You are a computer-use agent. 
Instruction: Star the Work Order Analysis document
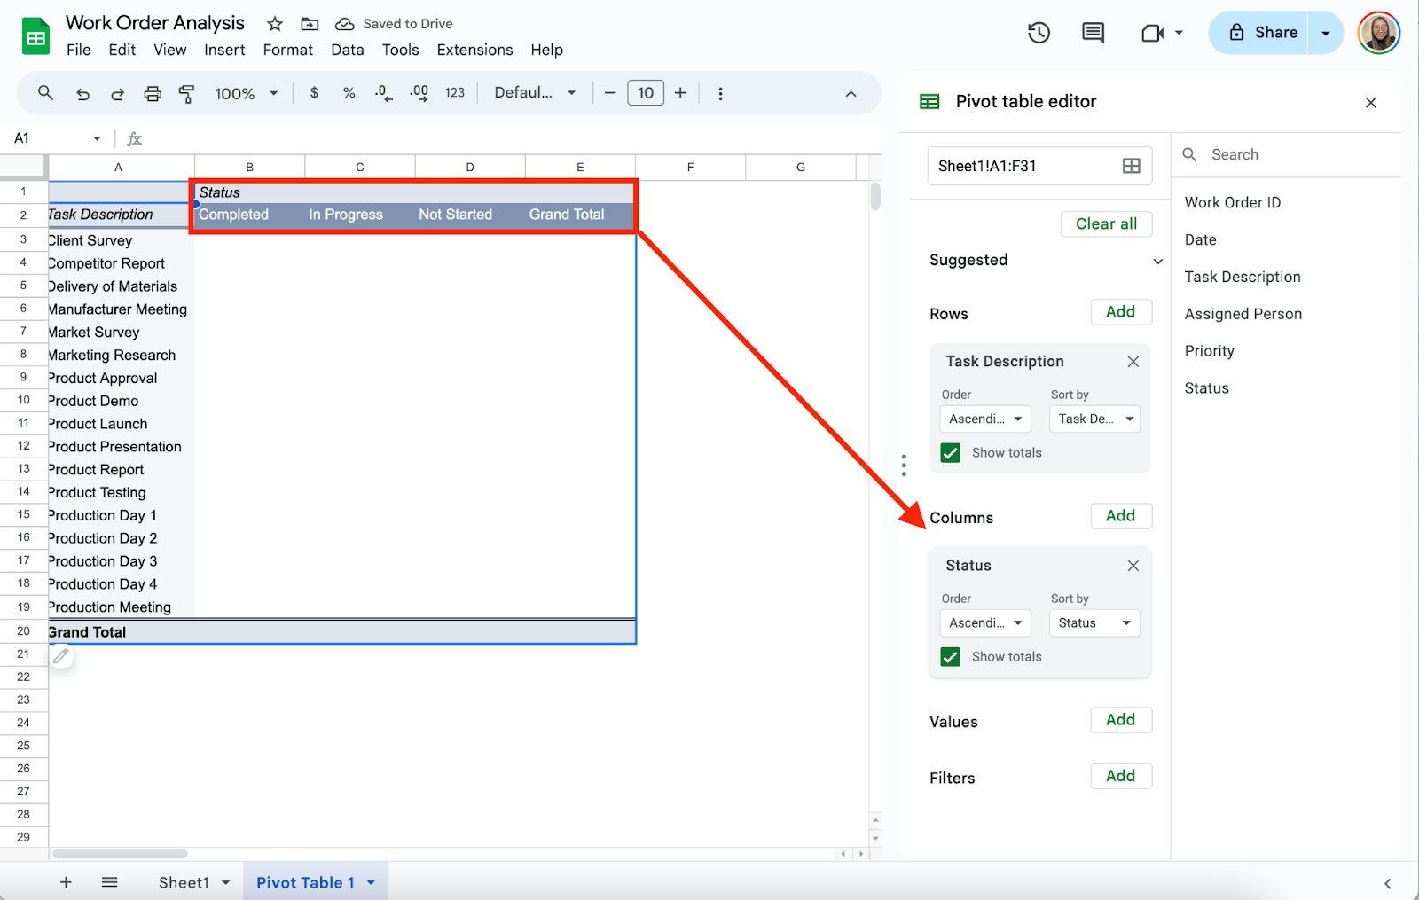click(x=275, y=24)
